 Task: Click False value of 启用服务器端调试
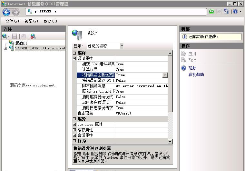point(121,97)
